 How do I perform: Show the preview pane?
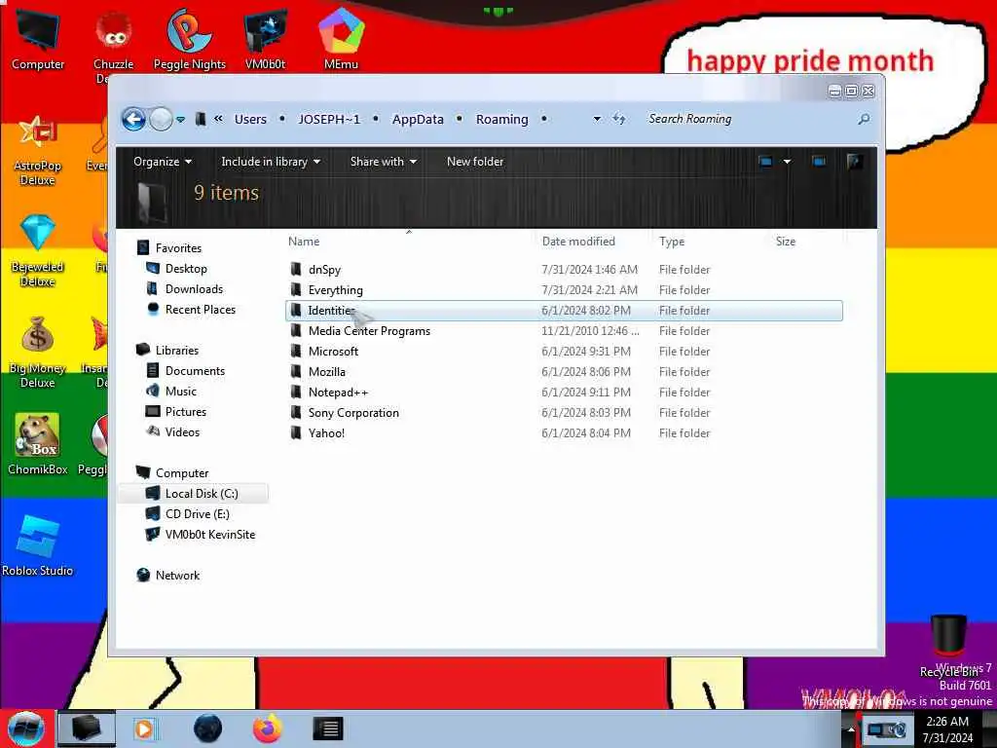point(819,162)
